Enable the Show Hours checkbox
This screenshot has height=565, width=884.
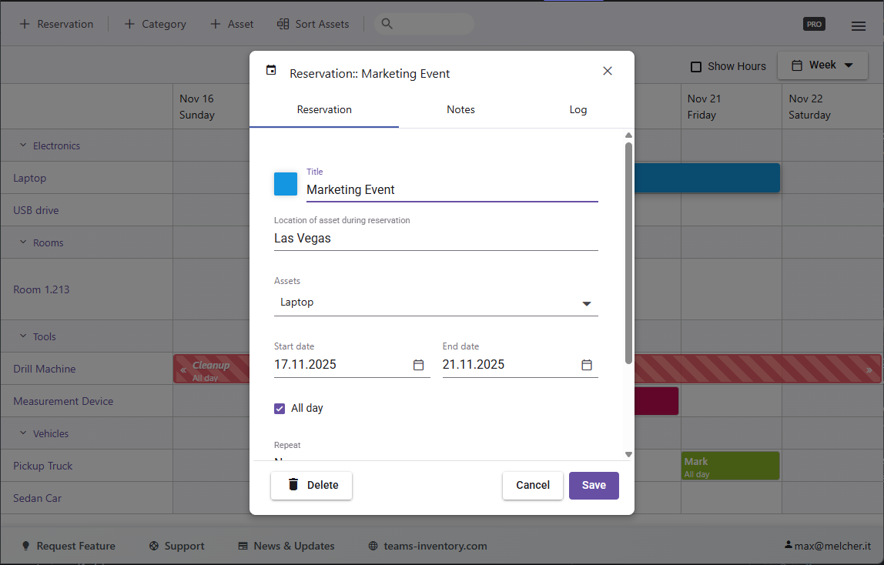695,66
